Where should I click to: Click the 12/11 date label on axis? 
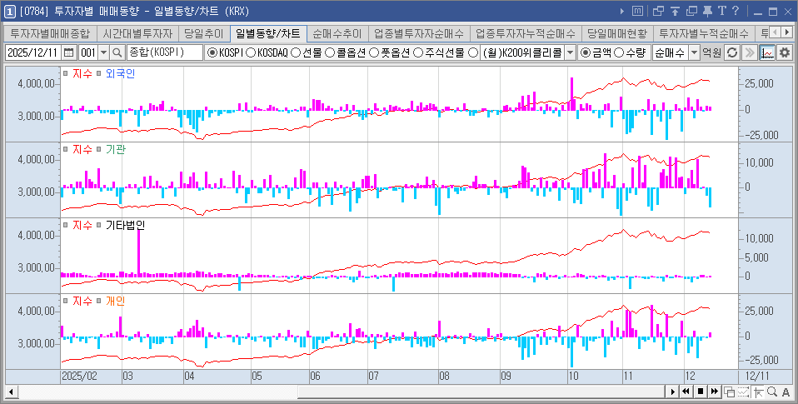point(757,376)
